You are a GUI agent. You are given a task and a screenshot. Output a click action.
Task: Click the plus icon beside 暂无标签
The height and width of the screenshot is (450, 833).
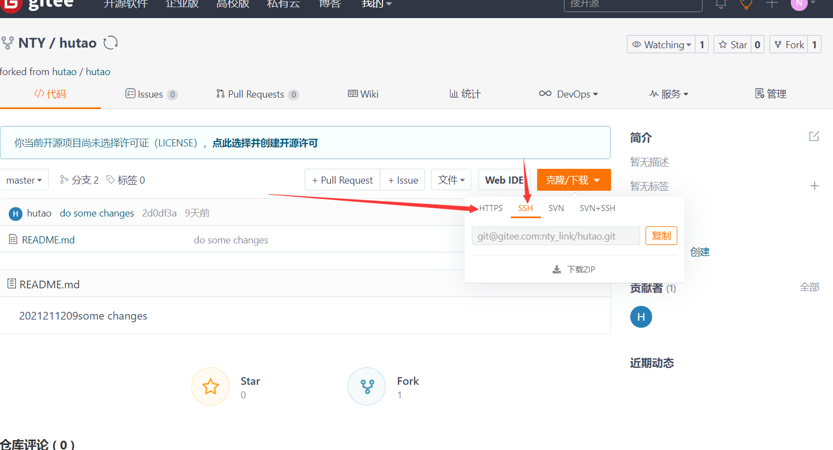tap(814, 186)
